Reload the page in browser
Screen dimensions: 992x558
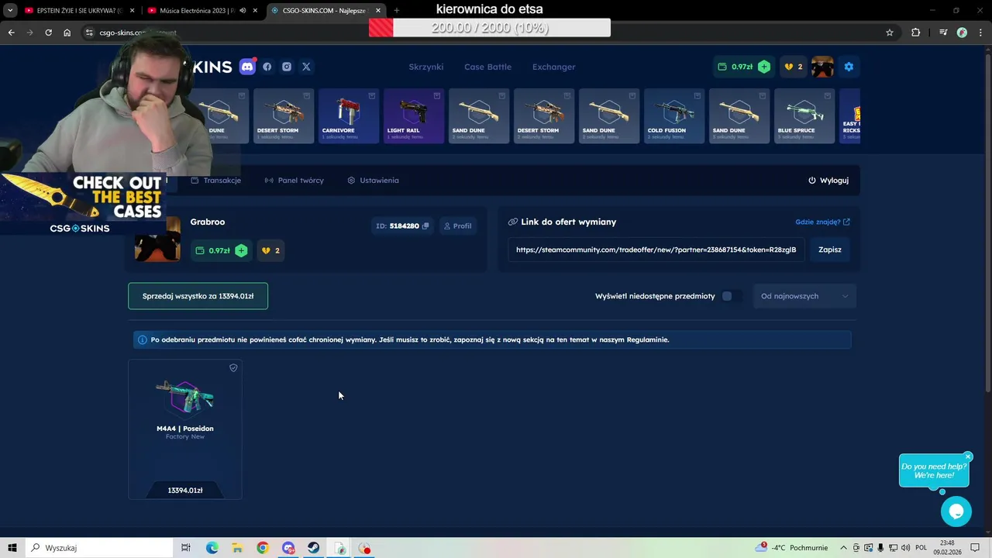(x=48, y=33)
